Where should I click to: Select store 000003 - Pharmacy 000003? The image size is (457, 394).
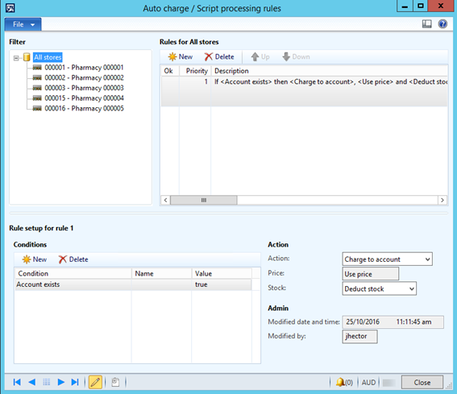84,88
